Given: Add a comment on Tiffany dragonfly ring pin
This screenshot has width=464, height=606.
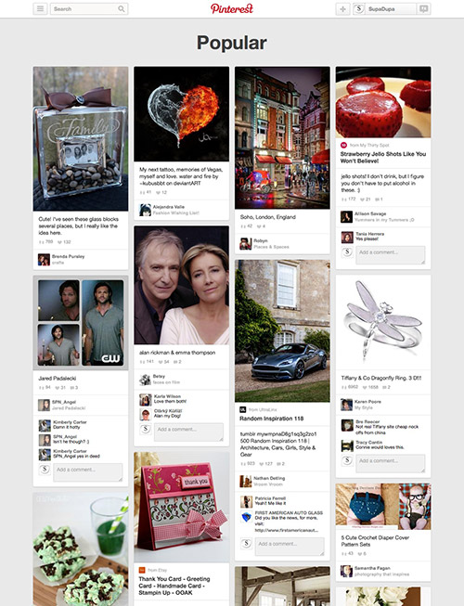Looking at the screenshot, I should coord(390,463).
